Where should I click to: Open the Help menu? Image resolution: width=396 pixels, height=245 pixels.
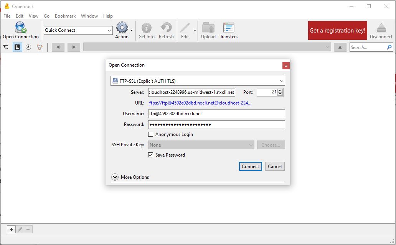(108, 16)
